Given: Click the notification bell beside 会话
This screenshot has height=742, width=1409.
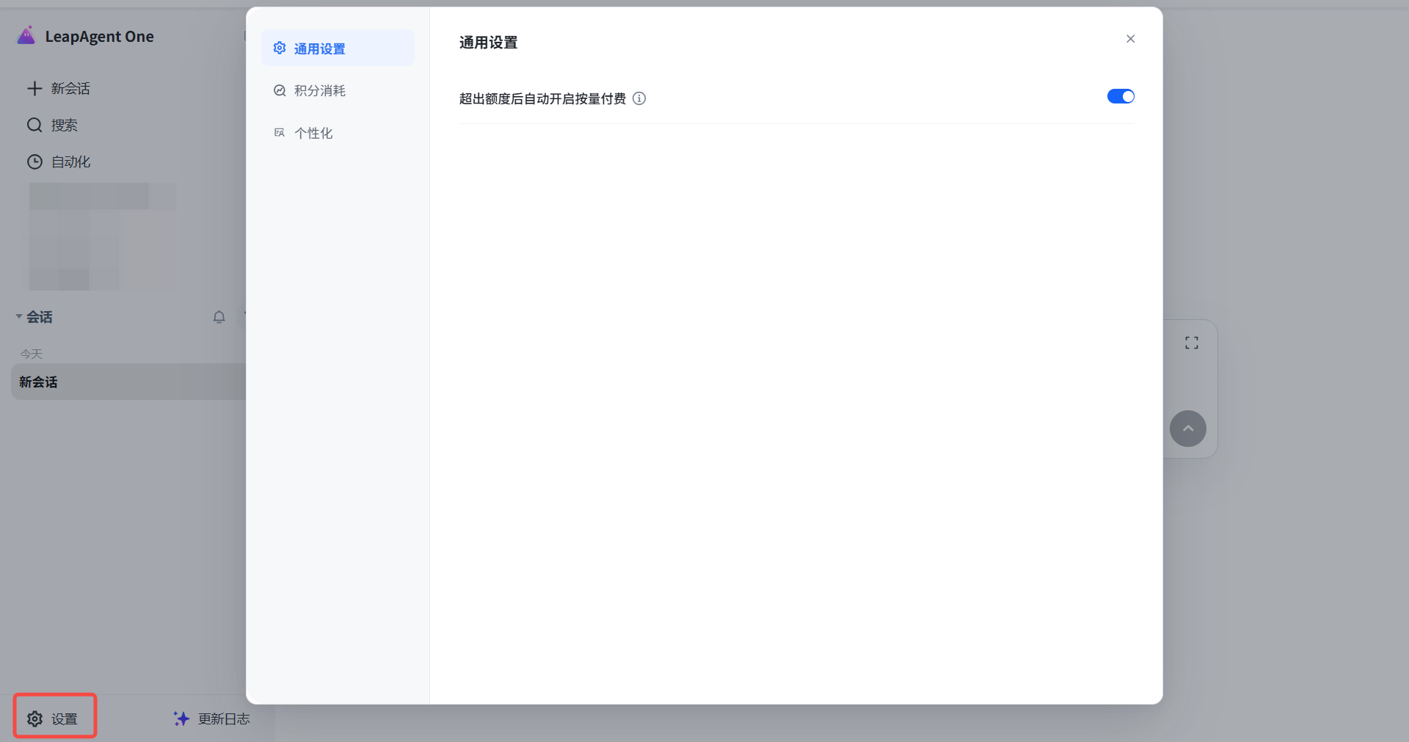Looking at the screenshot, I should coord(219,317).
